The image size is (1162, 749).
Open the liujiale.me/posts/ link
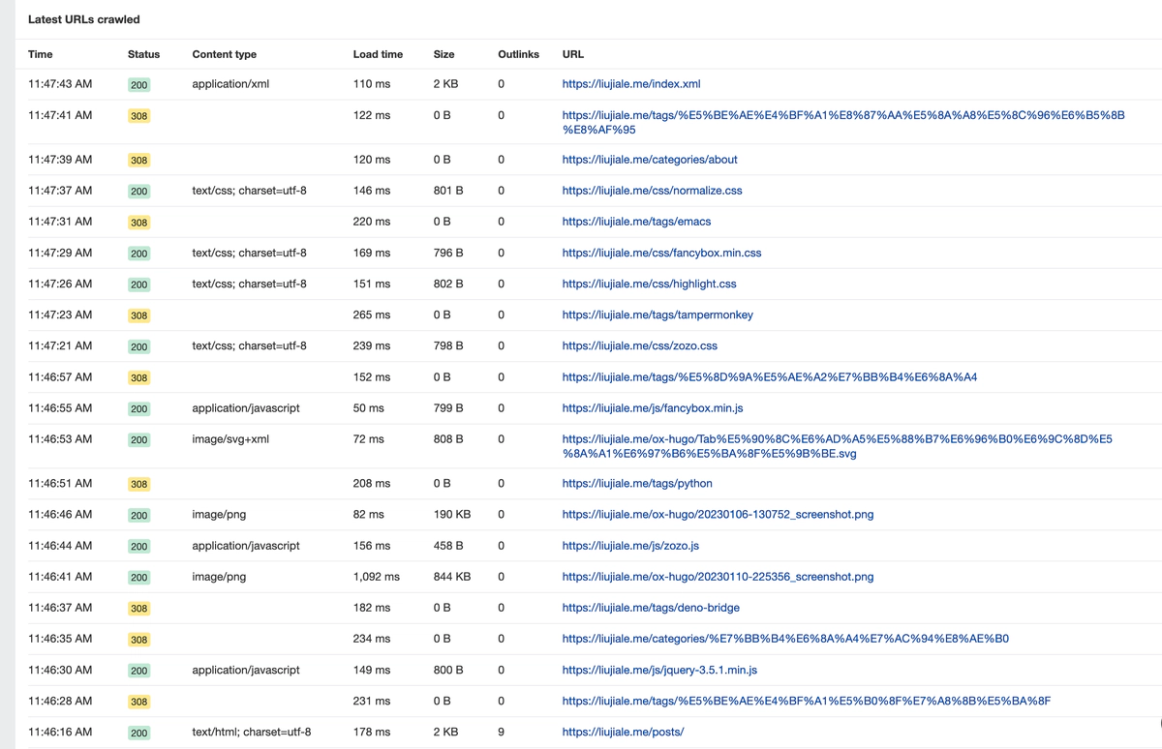[x=623, y=732]
